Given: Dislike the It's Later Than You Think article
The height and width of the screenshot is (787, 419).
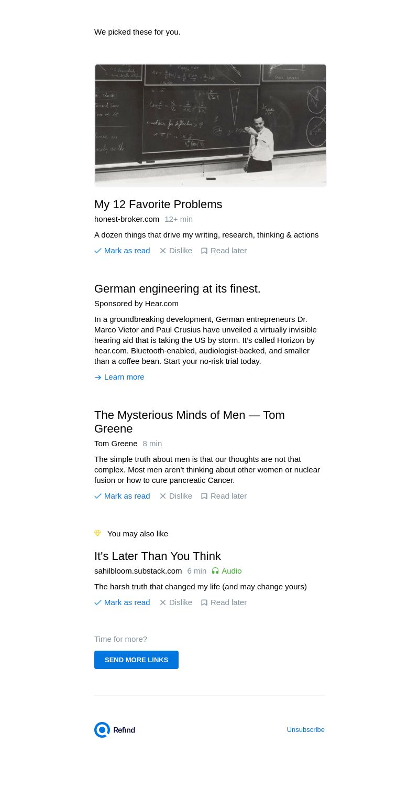Looking at the screenshot, I should point(180,602).
